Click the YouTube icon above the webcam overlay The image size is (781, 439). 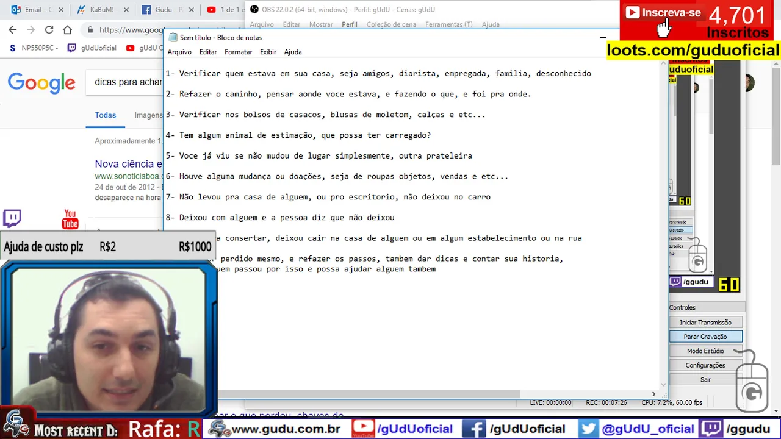point(70,219)
